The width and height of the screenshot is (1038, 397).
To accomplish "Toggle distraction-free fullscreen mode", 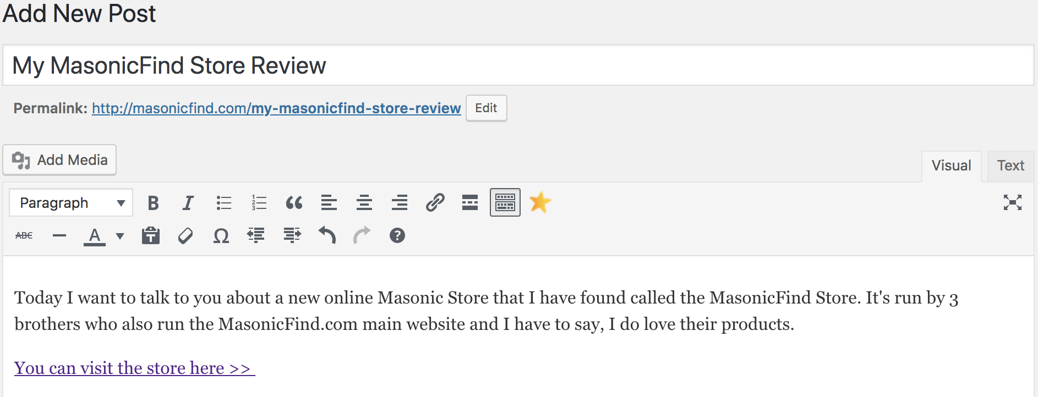I will coord(1012,202).
